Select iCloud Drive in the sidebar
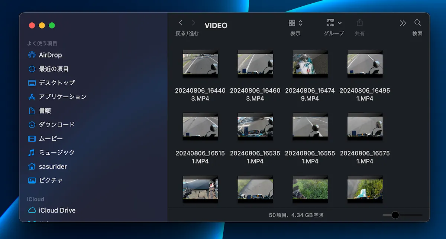The width and height of the screenshot is (446, 239). 57,210
